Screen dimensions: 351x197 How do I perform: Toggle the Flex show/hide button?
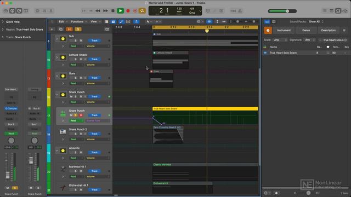(128, 22)
